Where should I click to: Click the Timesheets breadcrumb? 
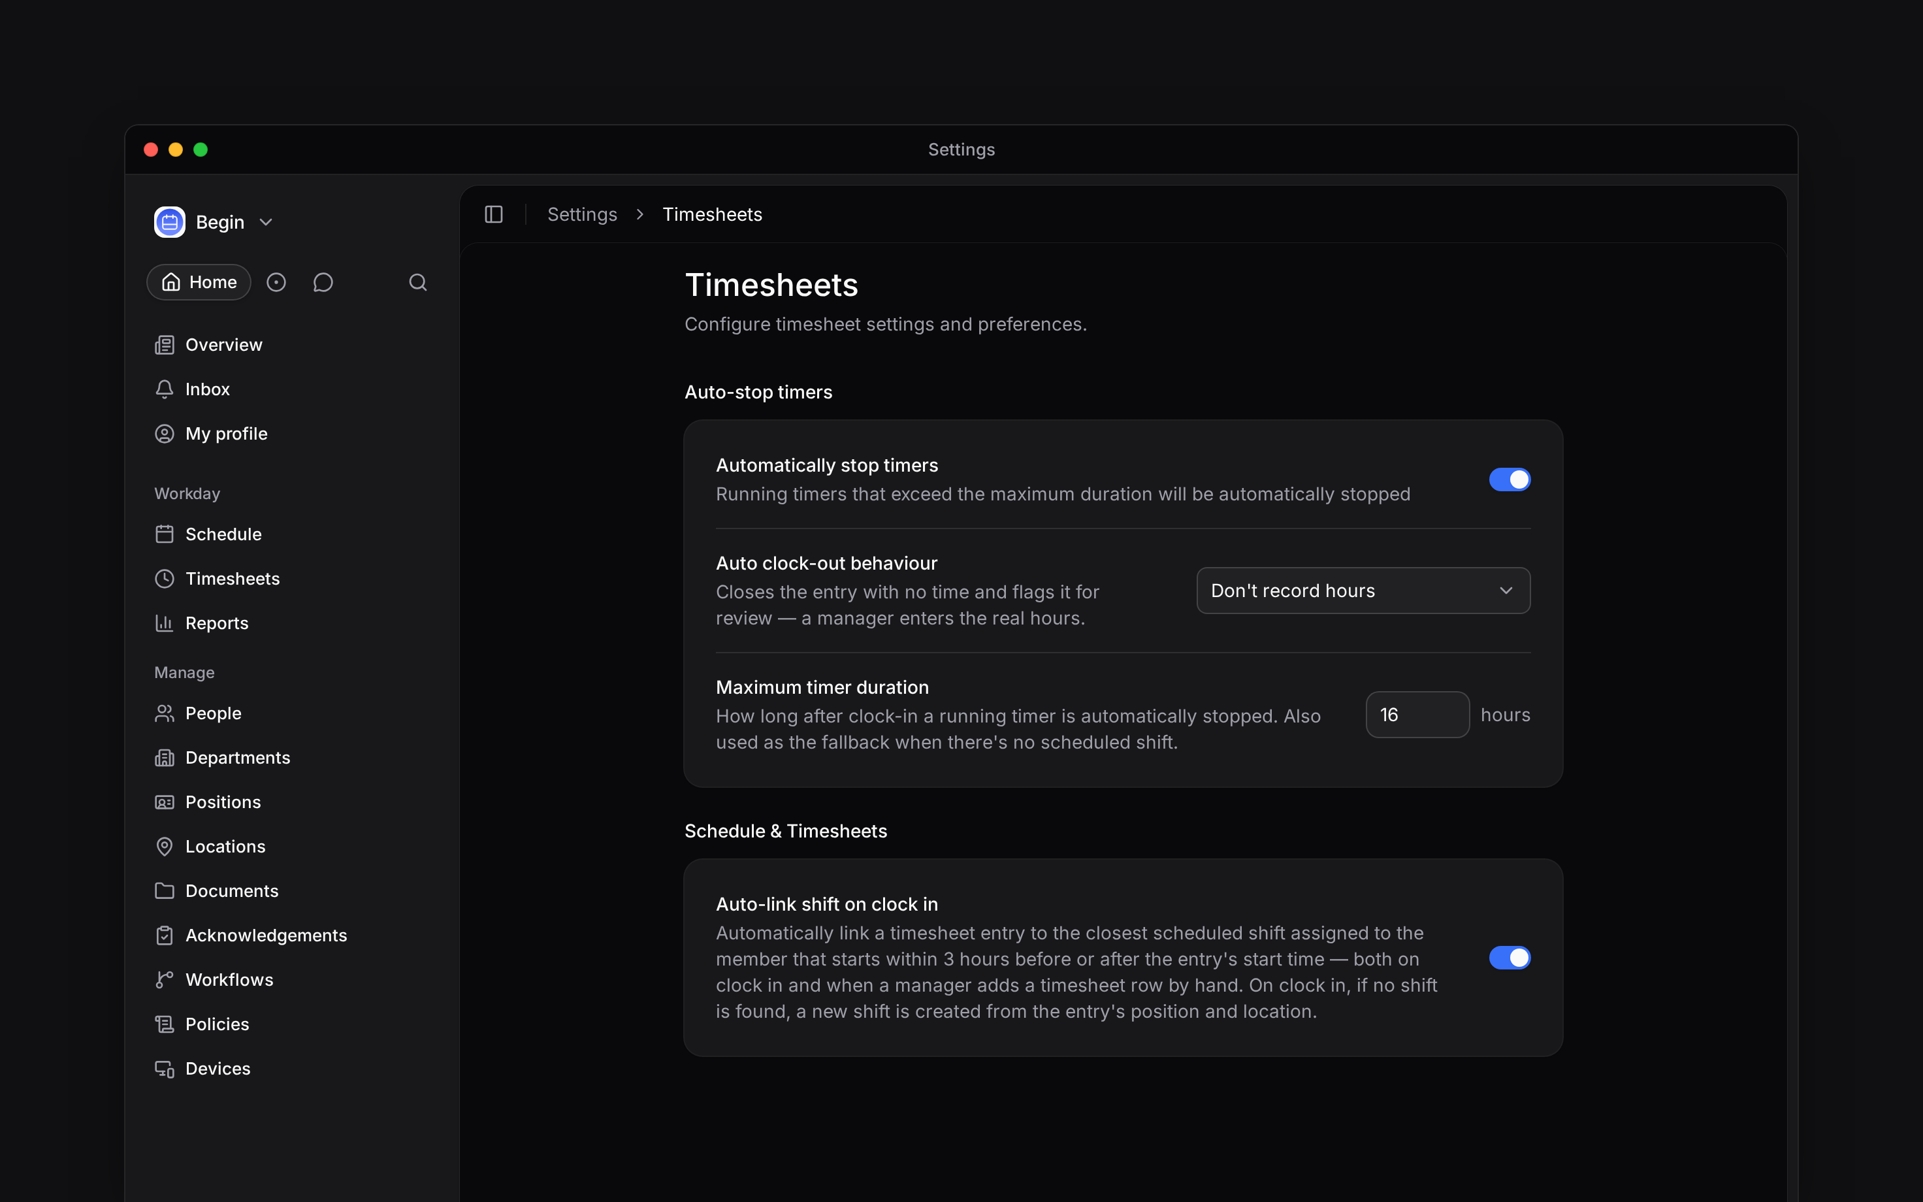pyautogui.click(x=712, y=215)
